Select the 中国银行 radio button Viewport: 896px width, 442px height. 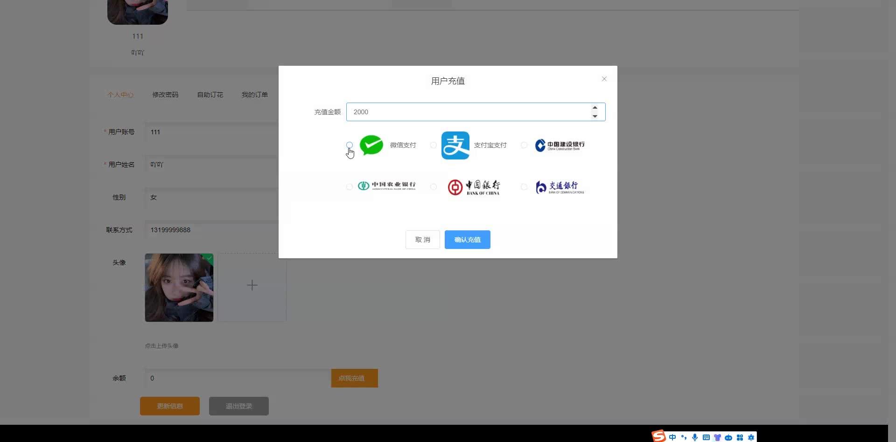(434, 187)
